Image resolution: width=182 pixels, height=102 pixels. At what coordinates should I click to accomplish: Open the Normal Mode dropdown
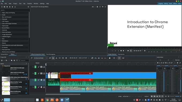40,58
